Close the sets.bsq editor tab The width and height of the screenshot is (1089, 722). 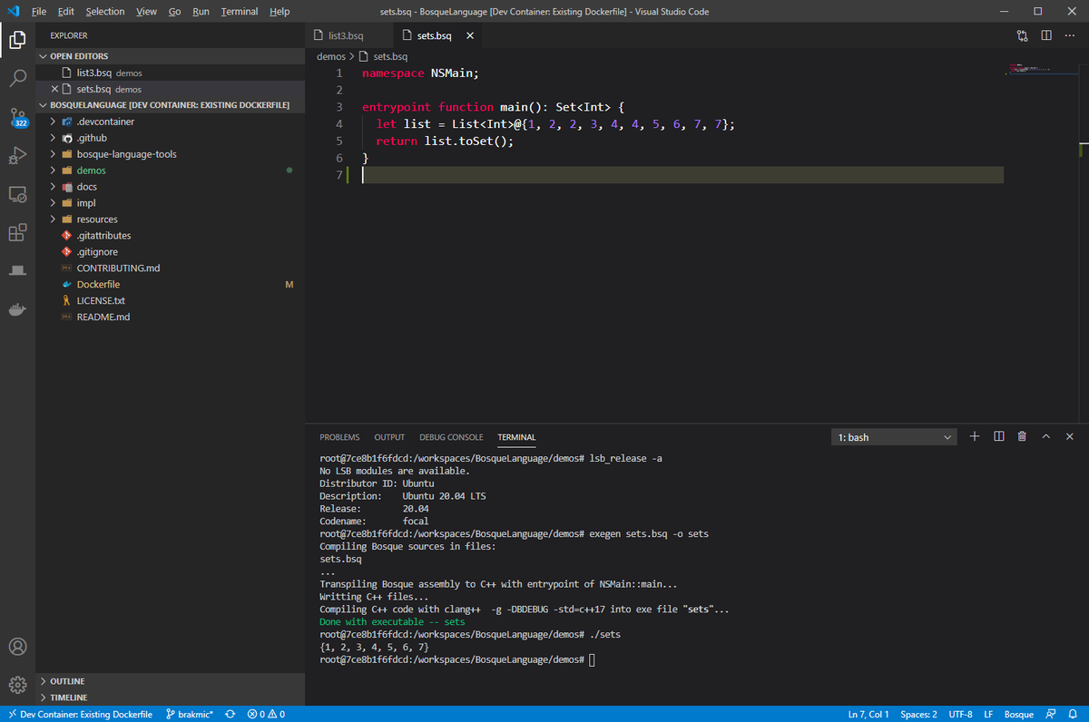pyautogui.click(x=469, y=36)
